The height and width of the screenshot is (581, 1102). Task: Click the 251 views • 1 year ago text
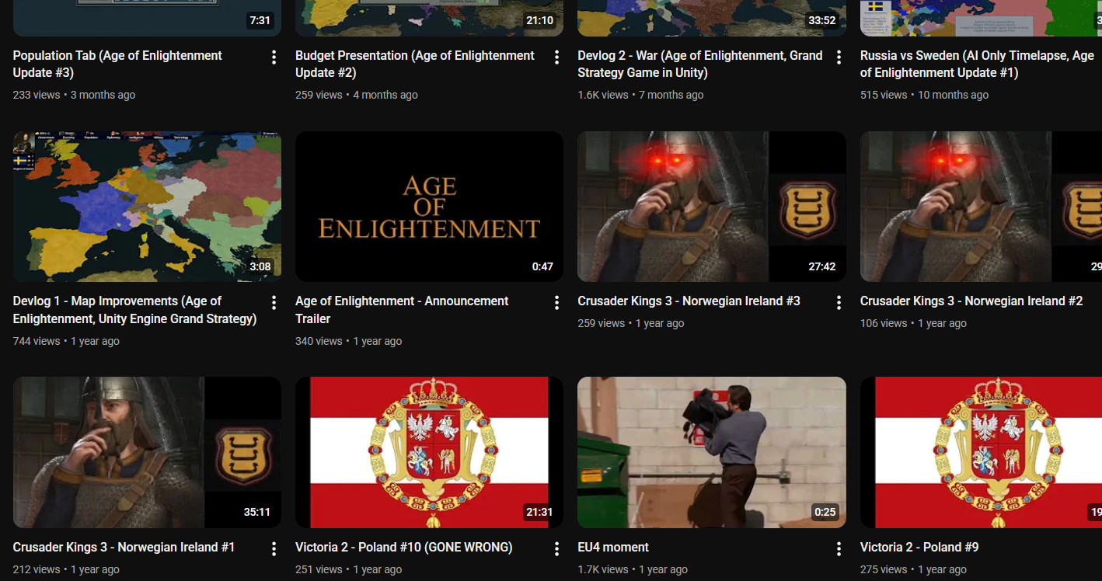[x=349, y=569]
